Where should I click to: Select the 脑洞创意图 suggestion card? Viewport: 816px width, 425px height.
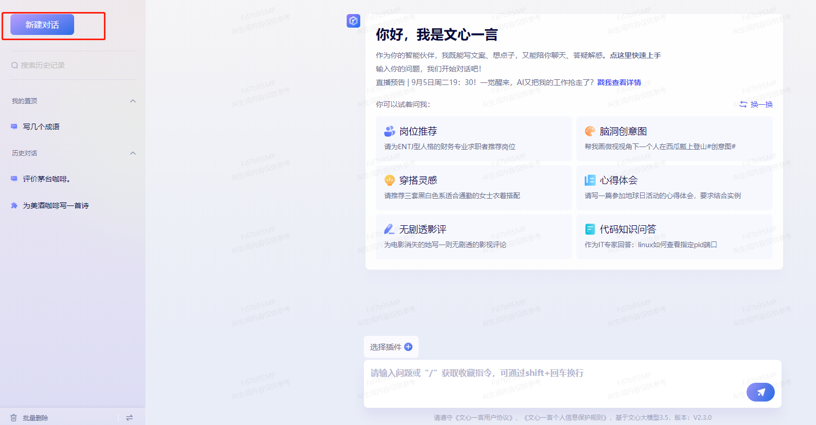coord(675,139)
